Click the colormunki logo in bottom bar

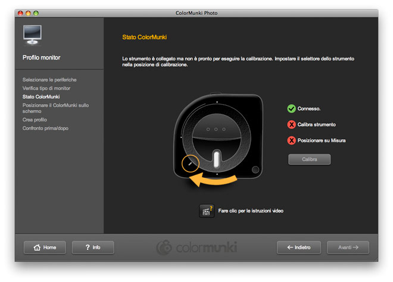[196, 247]
